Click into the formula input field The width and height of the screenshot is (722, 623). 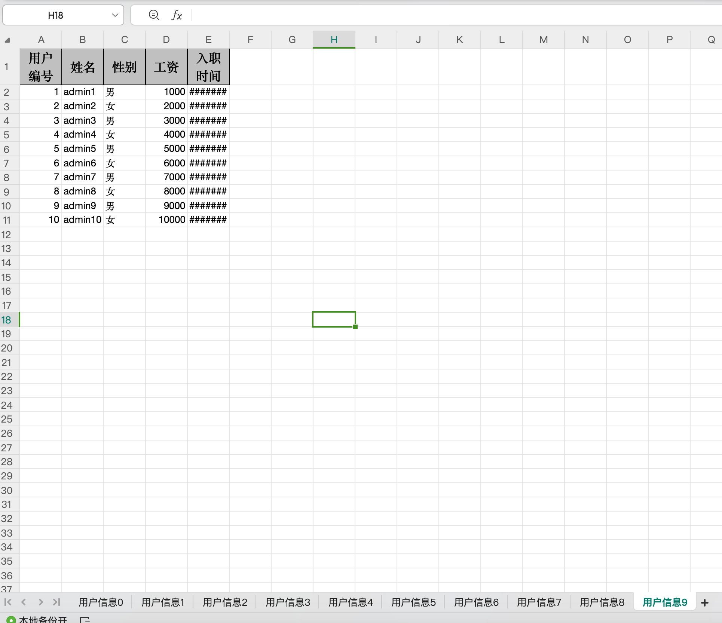tap(456, 15)
